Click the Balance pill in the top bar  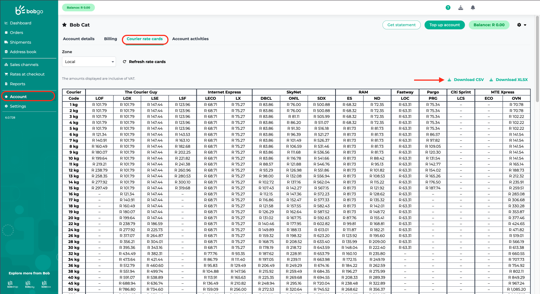[79, 7]
